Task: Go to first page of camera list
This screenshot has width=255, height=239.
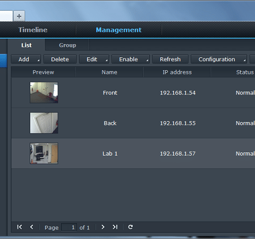Action: pyautogui.click(x=20, y=227)
